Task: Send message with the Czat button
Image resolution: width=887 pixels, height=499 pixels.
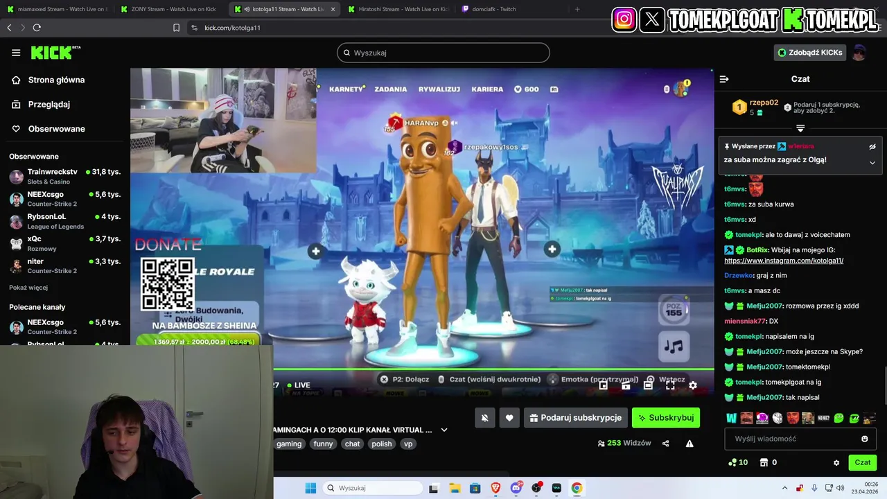Action: click(862, 462)
